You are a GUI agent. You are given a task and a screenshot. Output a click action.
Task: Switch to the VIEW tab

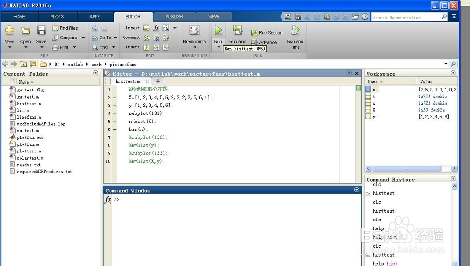[x=214, y=17]
